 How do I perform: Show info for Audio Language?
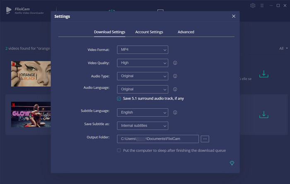[175, 90]
